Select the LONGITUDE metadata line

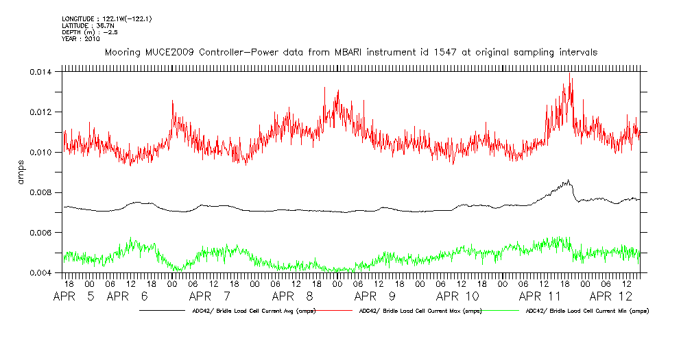click(106, 18)
